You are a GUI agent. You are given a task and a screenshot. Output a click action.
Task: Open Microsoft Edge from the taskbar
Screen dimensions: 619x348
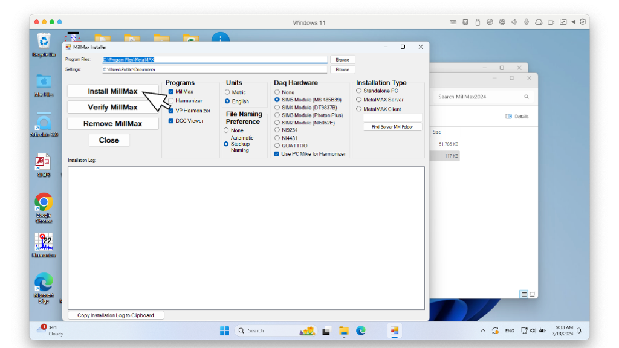click(x=361, y=330)
